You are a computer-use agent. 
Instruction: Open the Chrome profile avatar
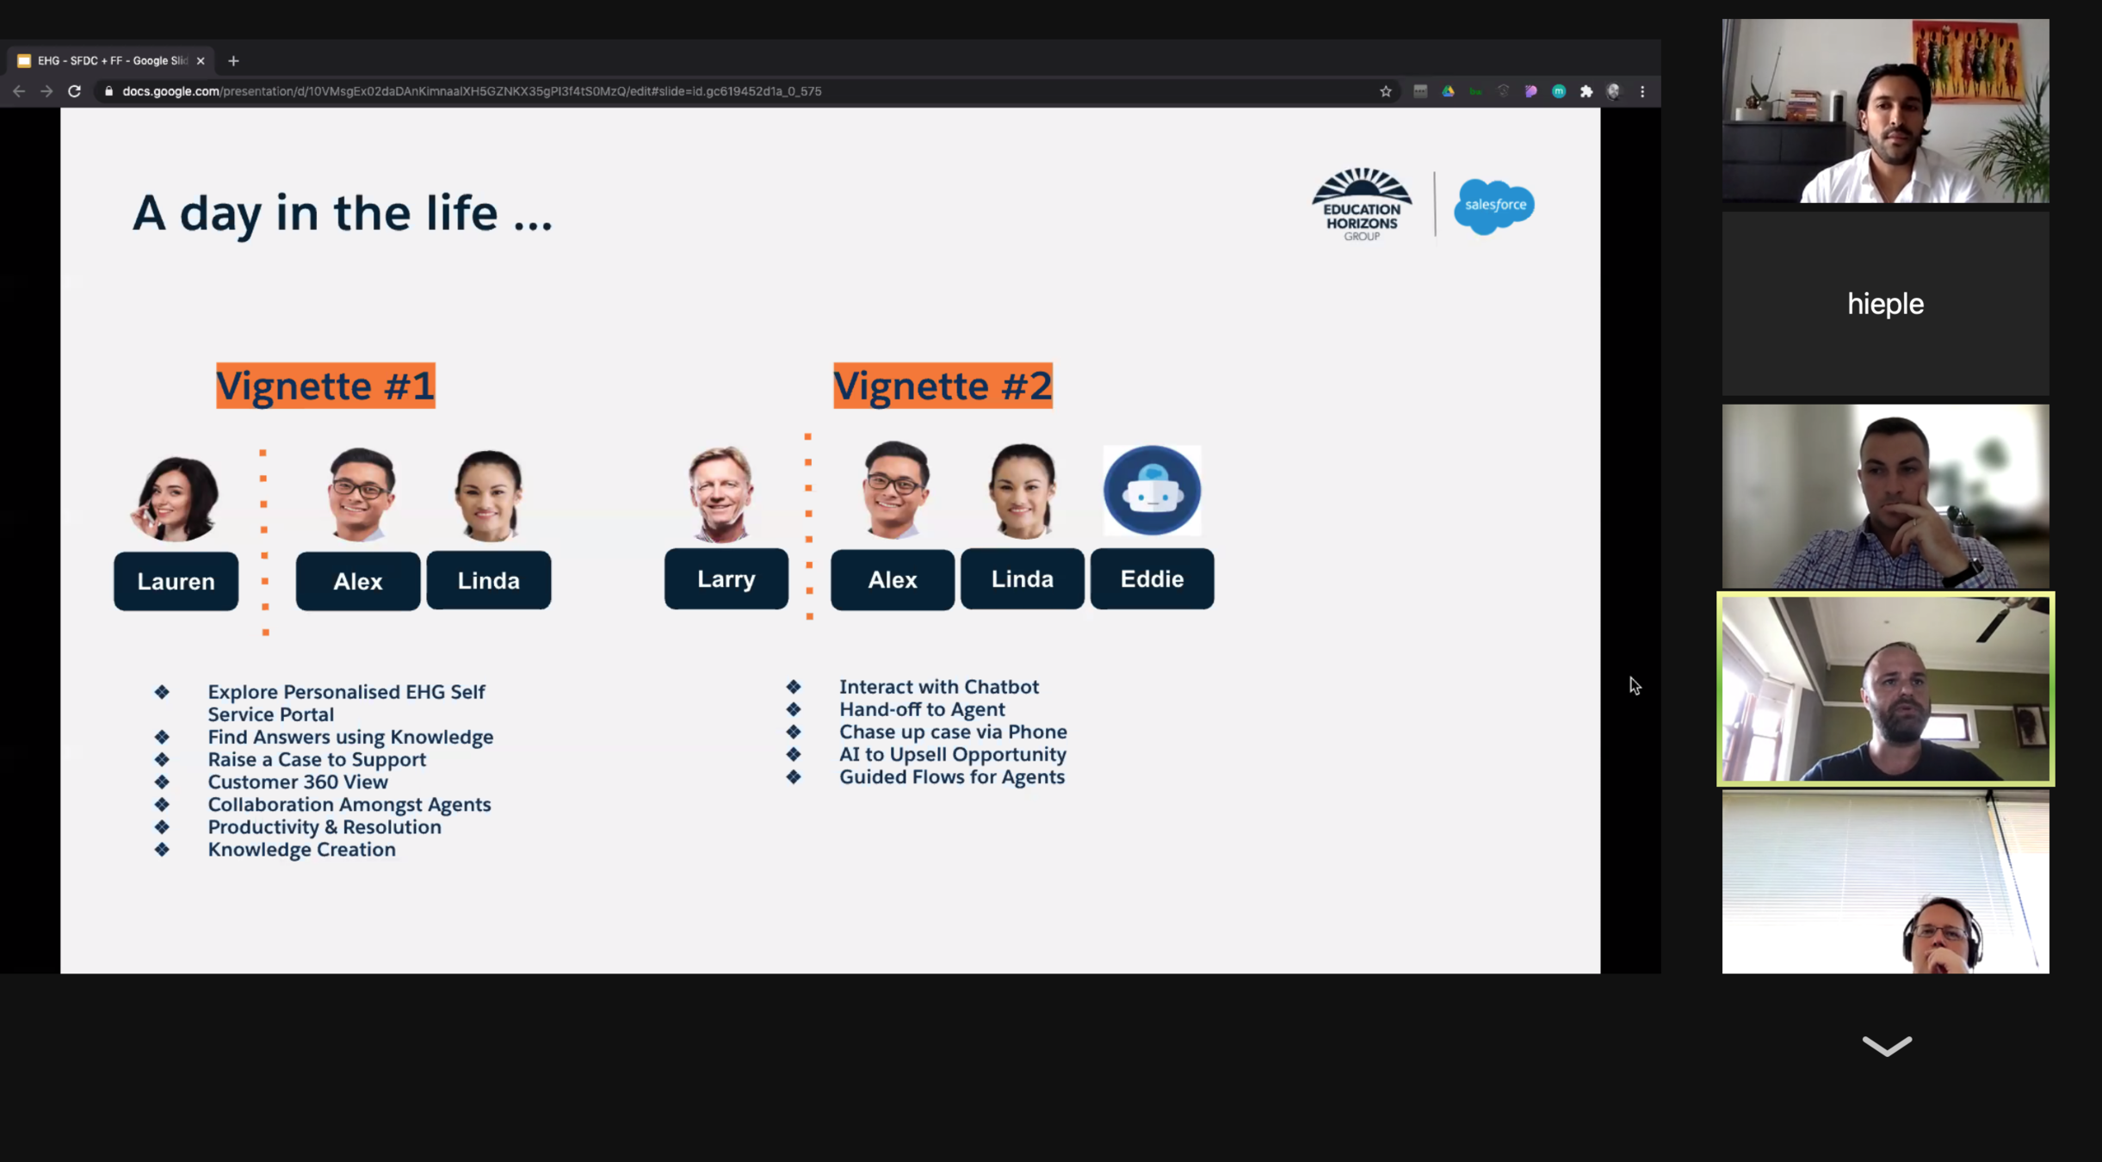[1614, 91]
